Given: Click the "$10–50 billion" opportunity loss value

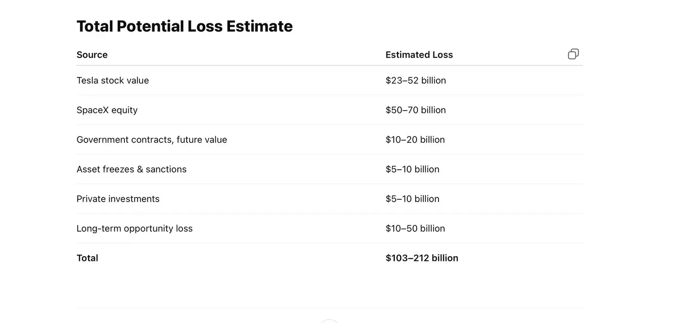Looking at the screenshot, I should pyautogui.click(x=415, y=228).
